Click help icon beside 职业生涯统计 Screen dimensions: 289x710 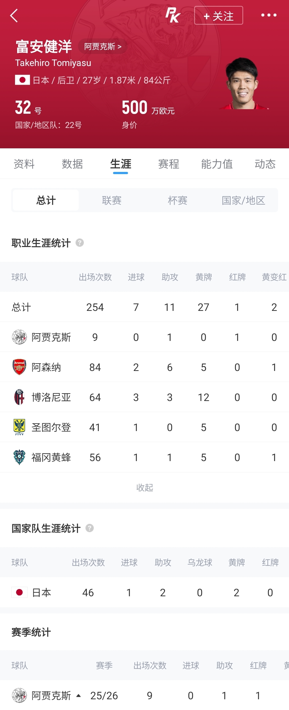pos(80,243)
